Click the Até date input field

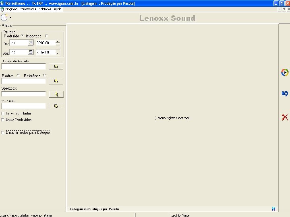coord(19,52)
